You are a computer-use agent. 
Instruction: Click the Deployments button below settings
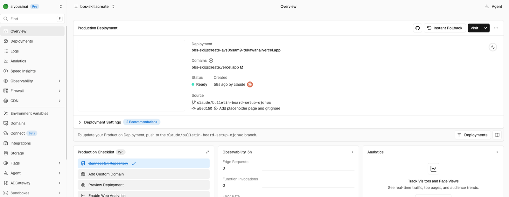tap(473, 135)
